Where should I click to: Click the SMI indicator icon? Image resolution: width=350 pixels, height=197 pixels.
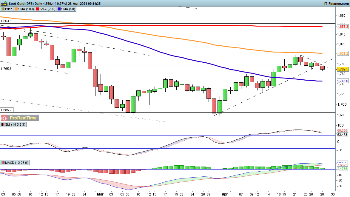[x=3, y=124]
